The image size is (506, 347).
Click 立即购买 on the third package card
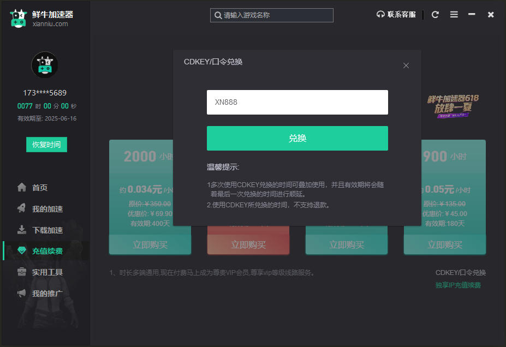347,245
